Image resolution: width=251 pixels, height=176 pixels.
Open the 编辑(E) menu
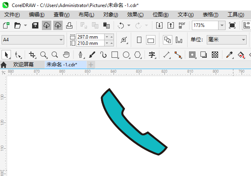click(37, 15)
